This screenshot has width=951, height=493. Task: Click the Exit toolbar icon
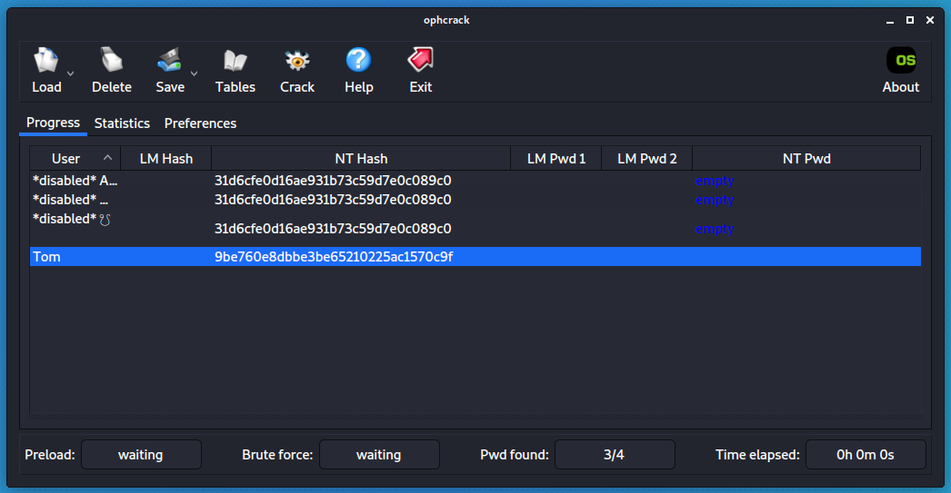tap(420, 62)
